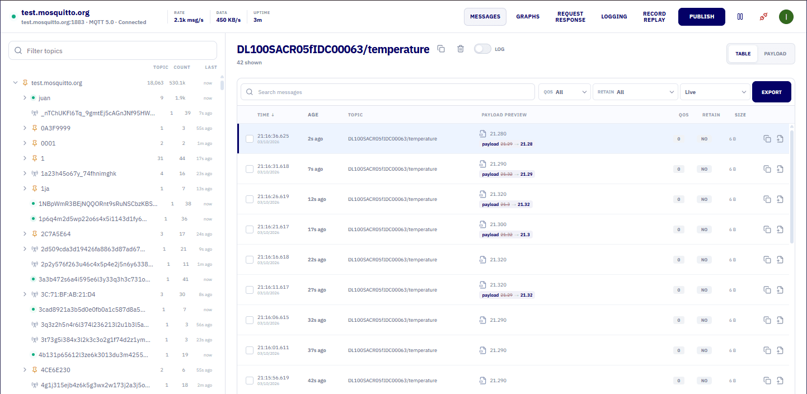The image size is (807, 394).
Task: Delete topic with the trash icon
Action: pos(461,49)
